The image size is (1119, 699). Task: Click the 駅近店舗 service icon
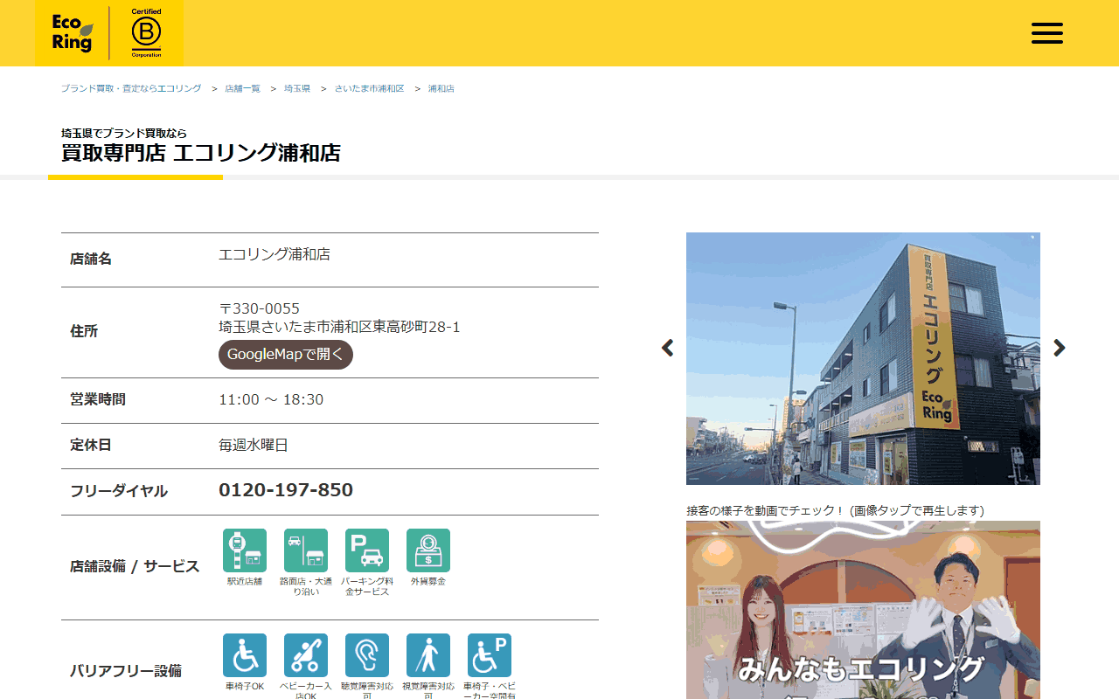245,550
